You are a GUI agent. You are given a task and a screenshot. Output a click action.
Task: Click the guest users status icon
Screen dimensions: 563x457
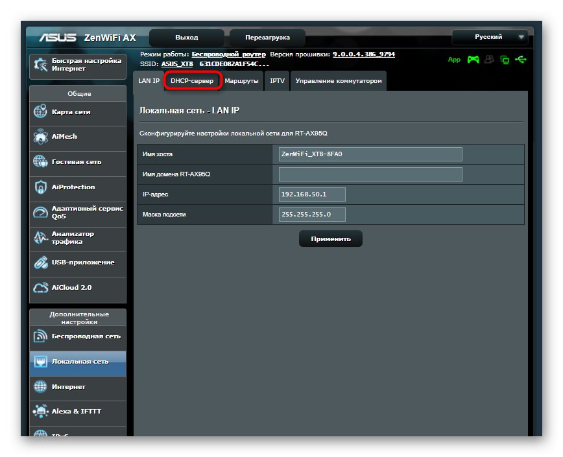point(489,60)
